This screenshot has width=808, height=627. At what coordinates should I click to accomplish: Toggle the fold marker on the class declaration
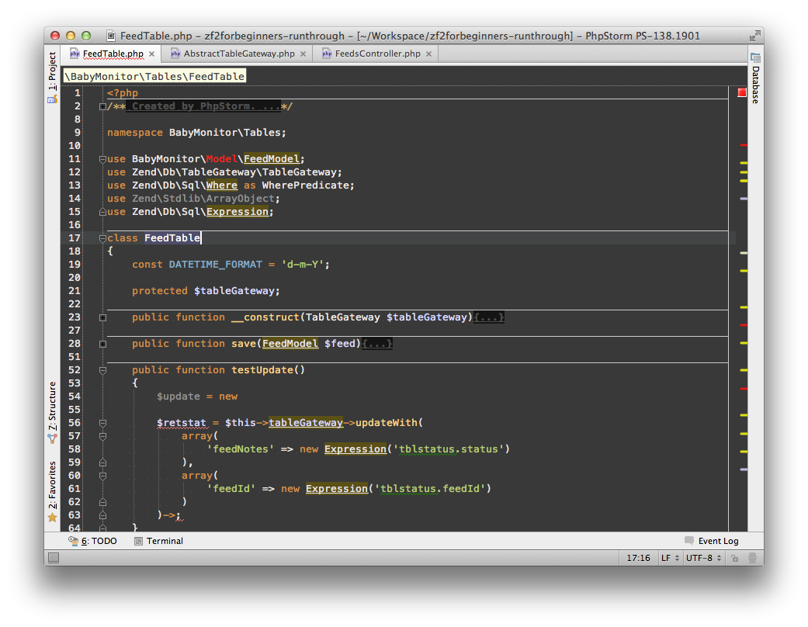(102, 238)
